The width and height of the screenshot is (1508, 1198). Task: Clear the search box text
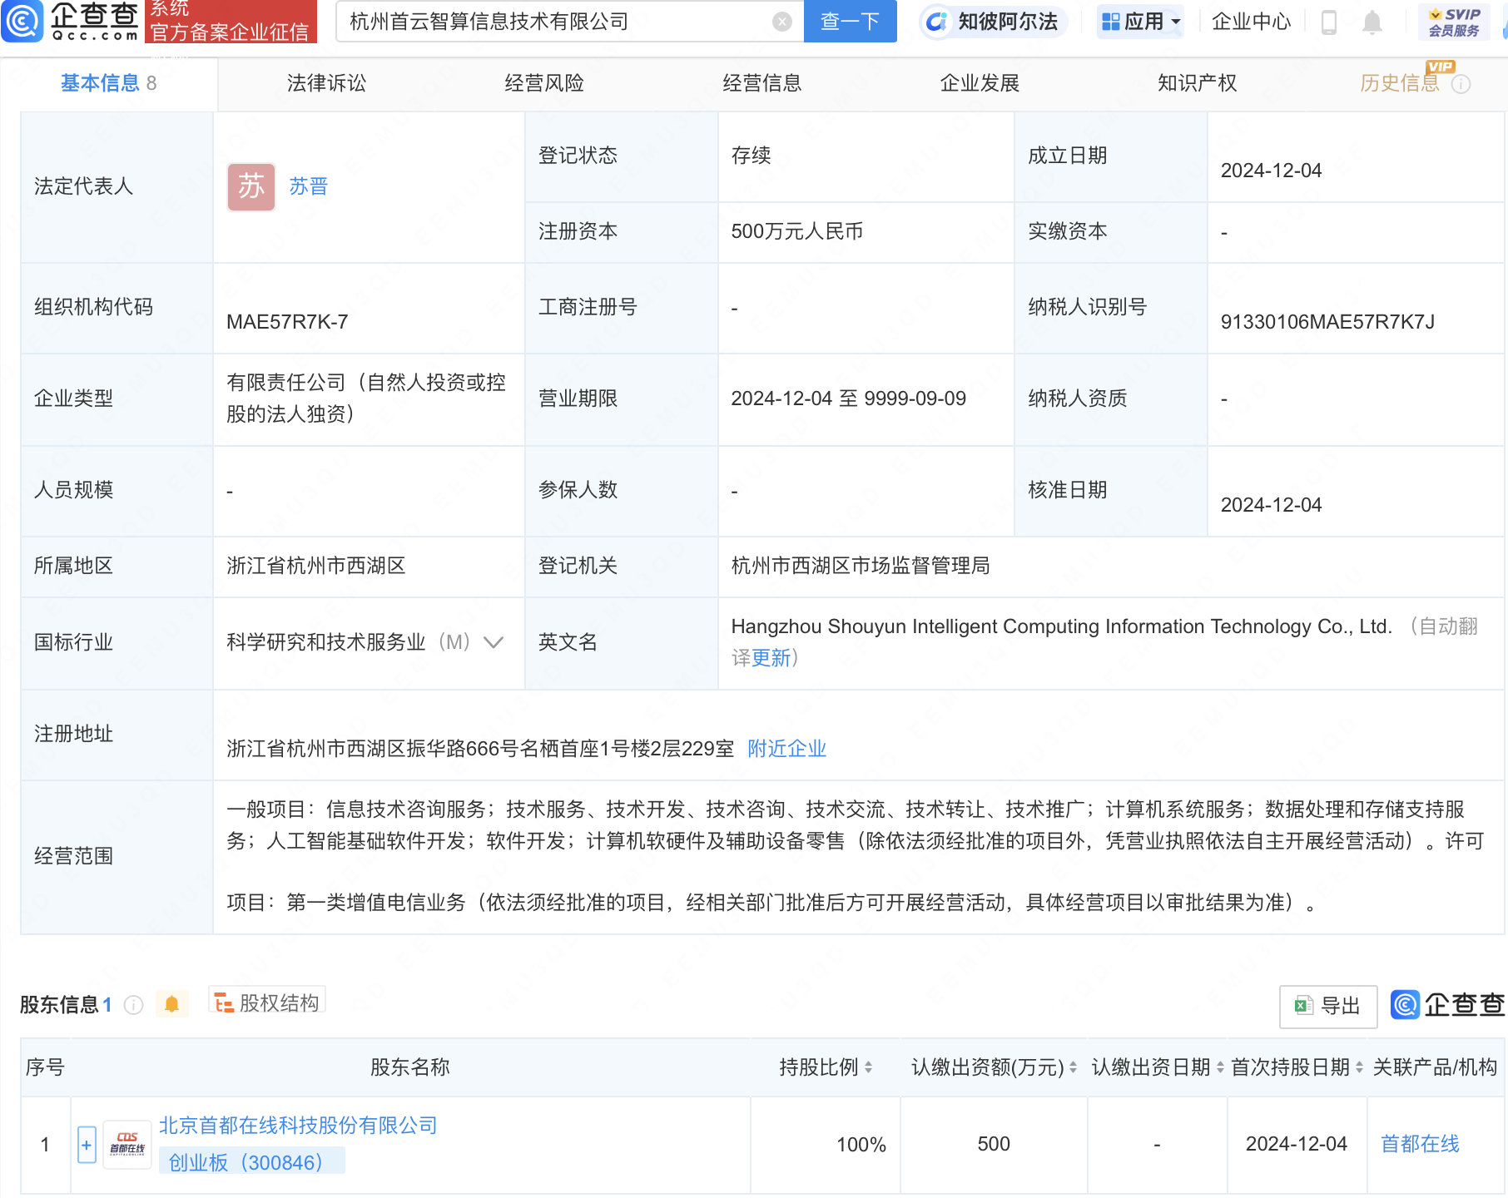pos(781,22)
